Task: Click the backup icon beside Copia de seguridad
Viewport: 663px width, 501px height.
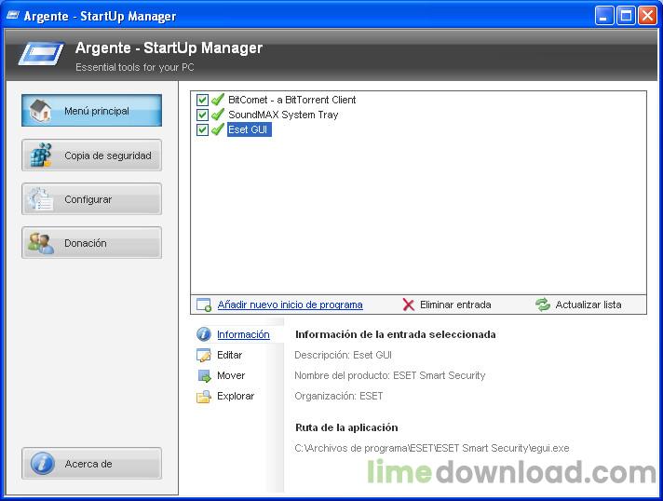Action: point(41,156)
